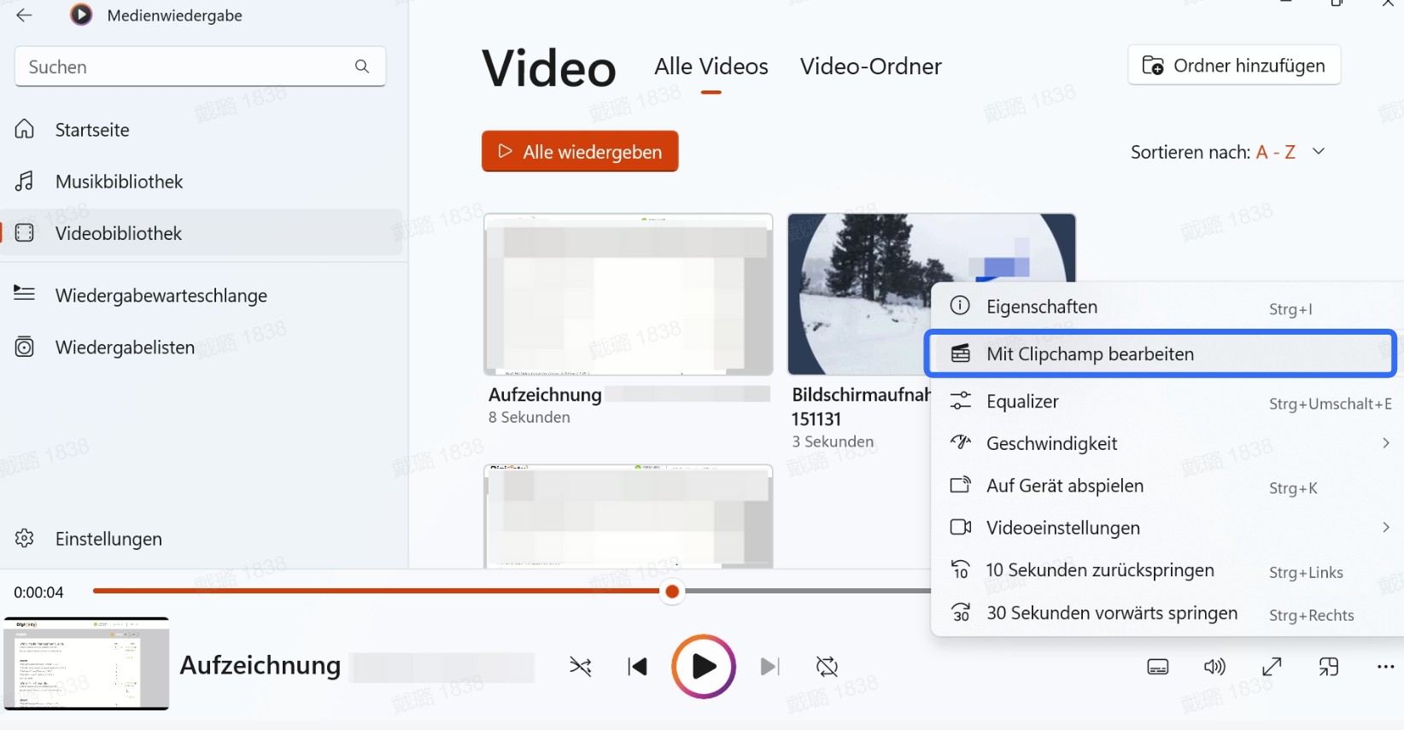
Task: Skip to the next track
Action: pos(769,667)
